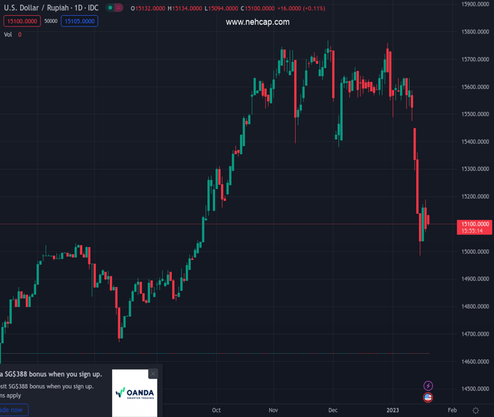Click the 15800.0000 price scale label

click(x=477, y=32)
